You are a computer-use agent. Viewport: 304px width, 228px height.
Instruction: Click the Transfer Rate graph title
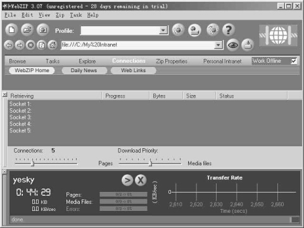[x=225, y=178]
